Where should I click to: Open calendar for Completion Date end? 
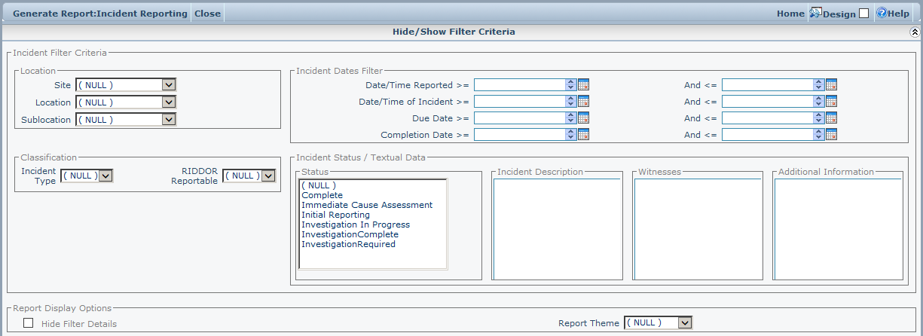point(831,135)
